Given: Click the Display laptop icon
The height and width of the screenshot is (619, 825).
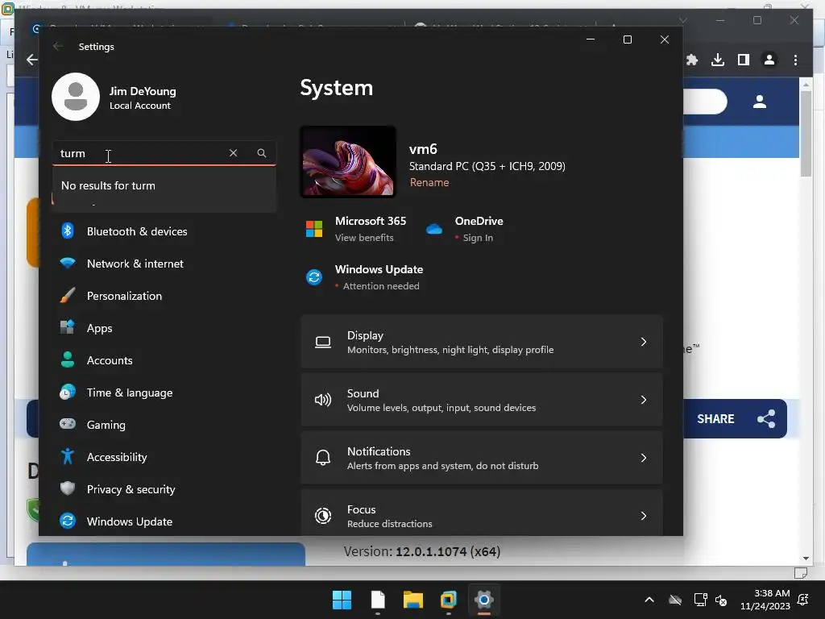Looking at the screenshot, I should (323, 342).
